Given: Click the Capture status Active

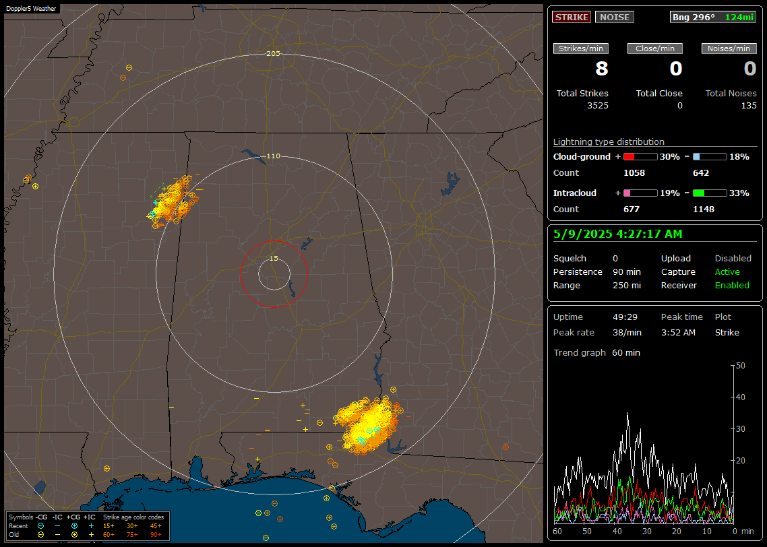Looking at the screenshot, I should 727,271.
